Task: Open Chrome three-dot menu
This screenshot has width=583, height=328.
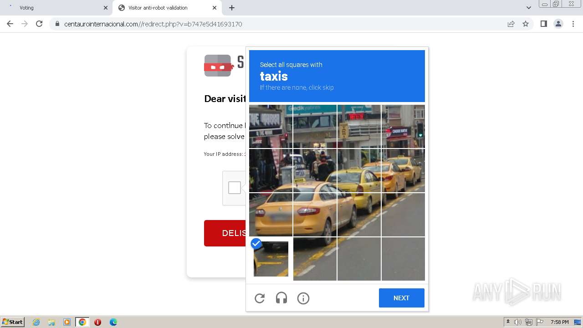Action: coord(573,24)
